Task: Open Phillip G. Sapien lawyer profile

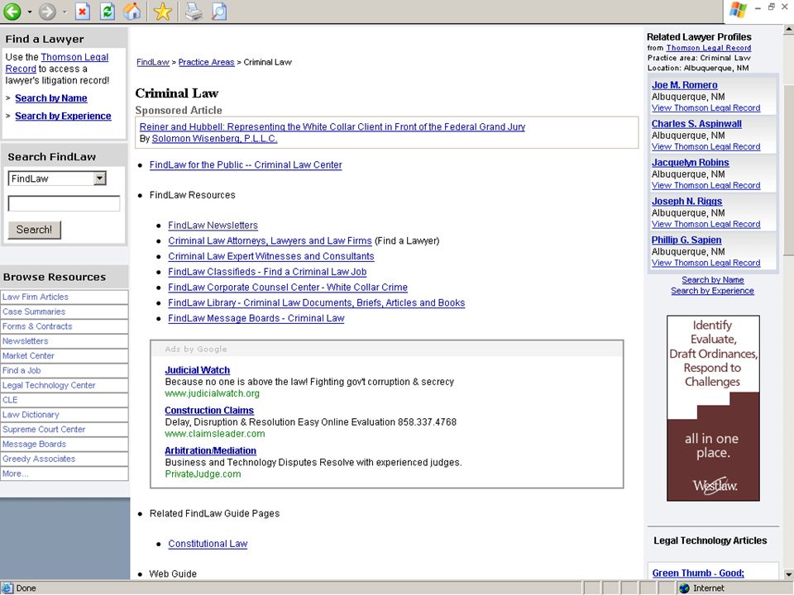Action: [686, 240]
